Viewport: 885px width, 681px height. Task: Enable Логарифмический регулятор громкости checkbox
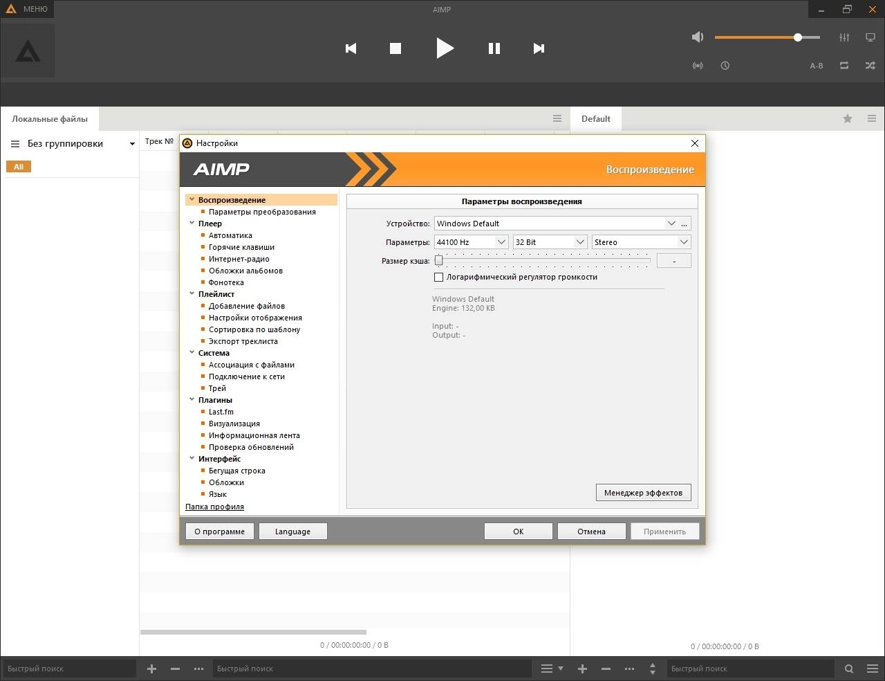click(x=438, y=277)
